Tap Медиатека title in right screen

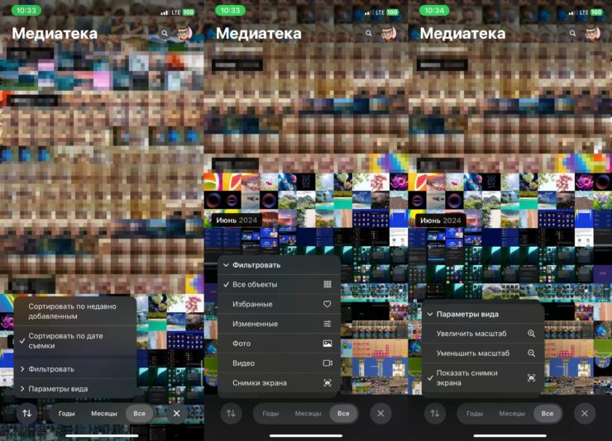[x=462, y=34]
